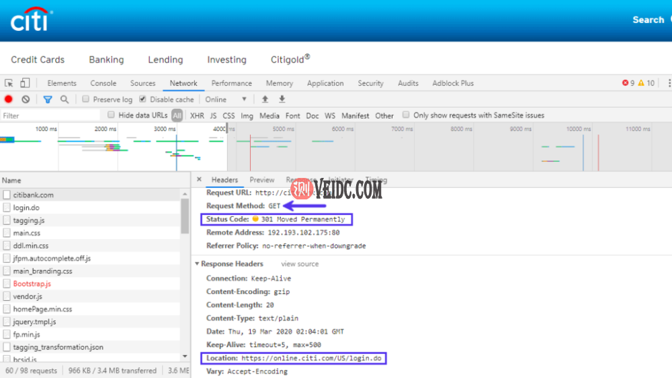Click the scroll down arrow in request list

click(185, 356)
